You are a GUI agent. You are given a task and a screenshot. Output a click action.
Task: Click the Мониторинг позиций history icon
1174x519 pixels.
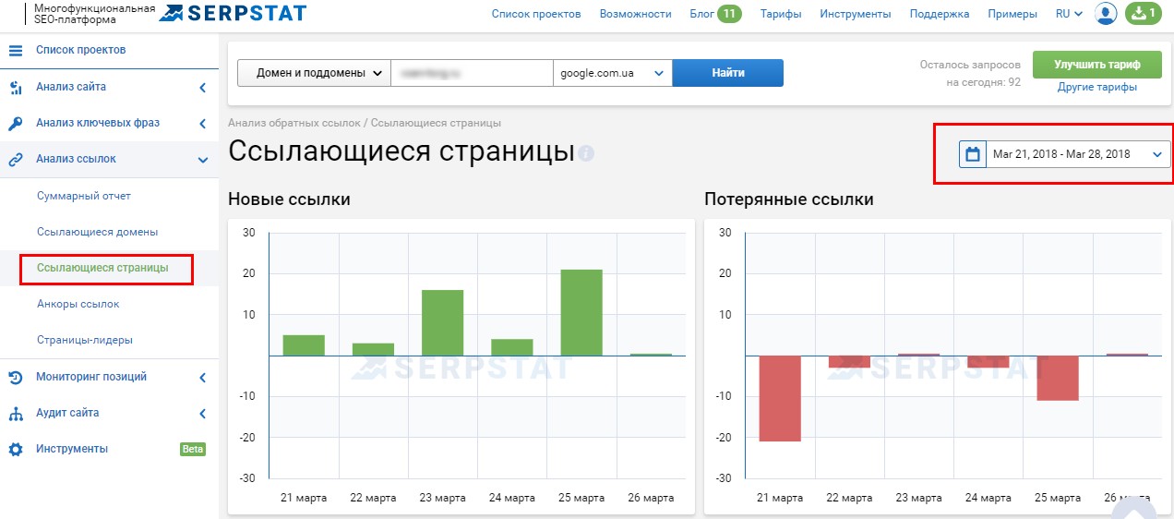[15, 377]
